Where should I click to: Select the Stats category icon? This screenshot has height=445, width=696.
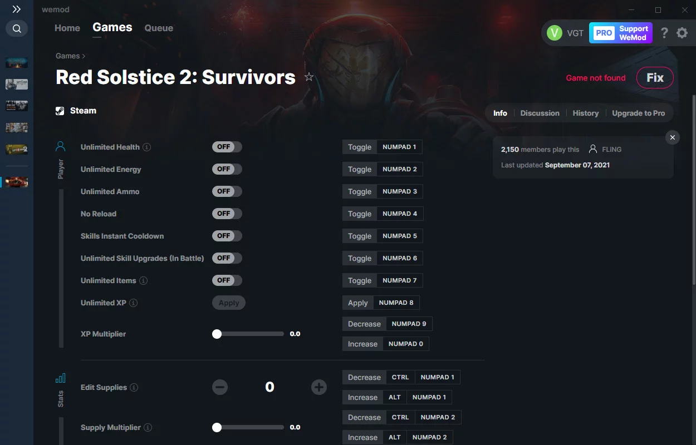(61, 378)
